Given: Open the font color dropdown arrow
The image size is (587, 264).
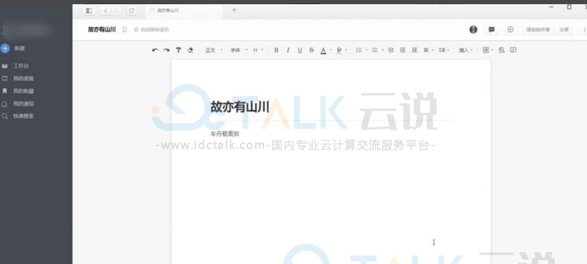Looking at the screenshot, I should tap(331, 50).
